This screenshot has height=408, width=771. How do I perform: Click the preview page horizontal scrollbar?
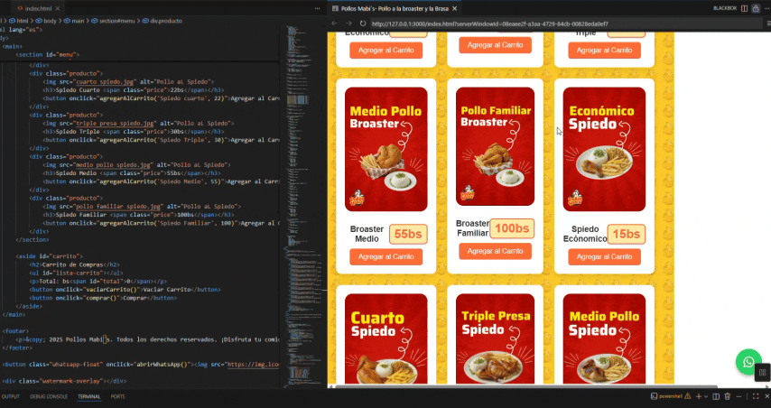[526, 386]
